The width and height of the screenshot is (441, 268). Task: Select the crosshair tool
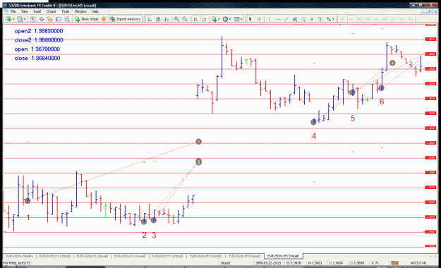259,19
